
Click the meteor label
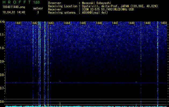pos(38,8)
